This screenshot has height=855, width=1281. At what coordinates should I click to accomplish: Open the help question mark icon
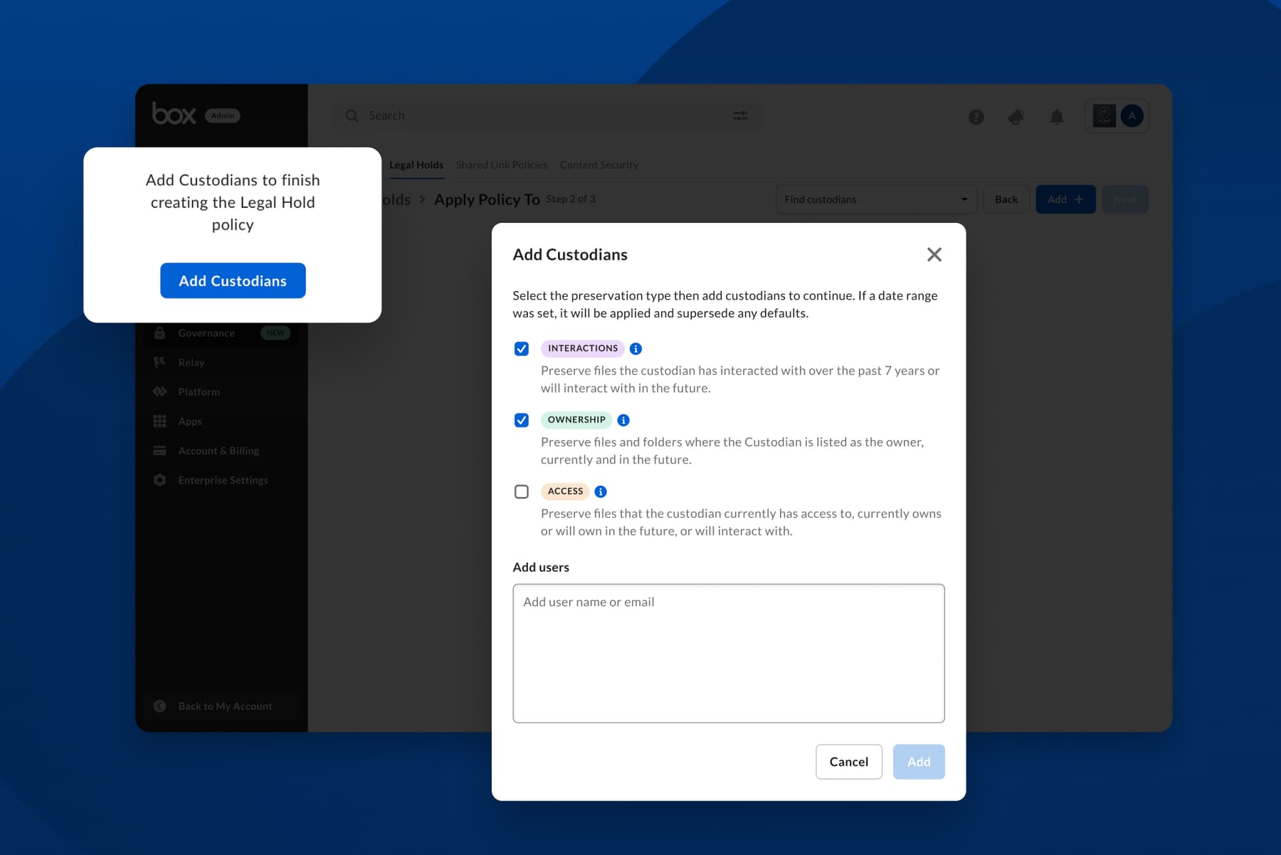976,117
